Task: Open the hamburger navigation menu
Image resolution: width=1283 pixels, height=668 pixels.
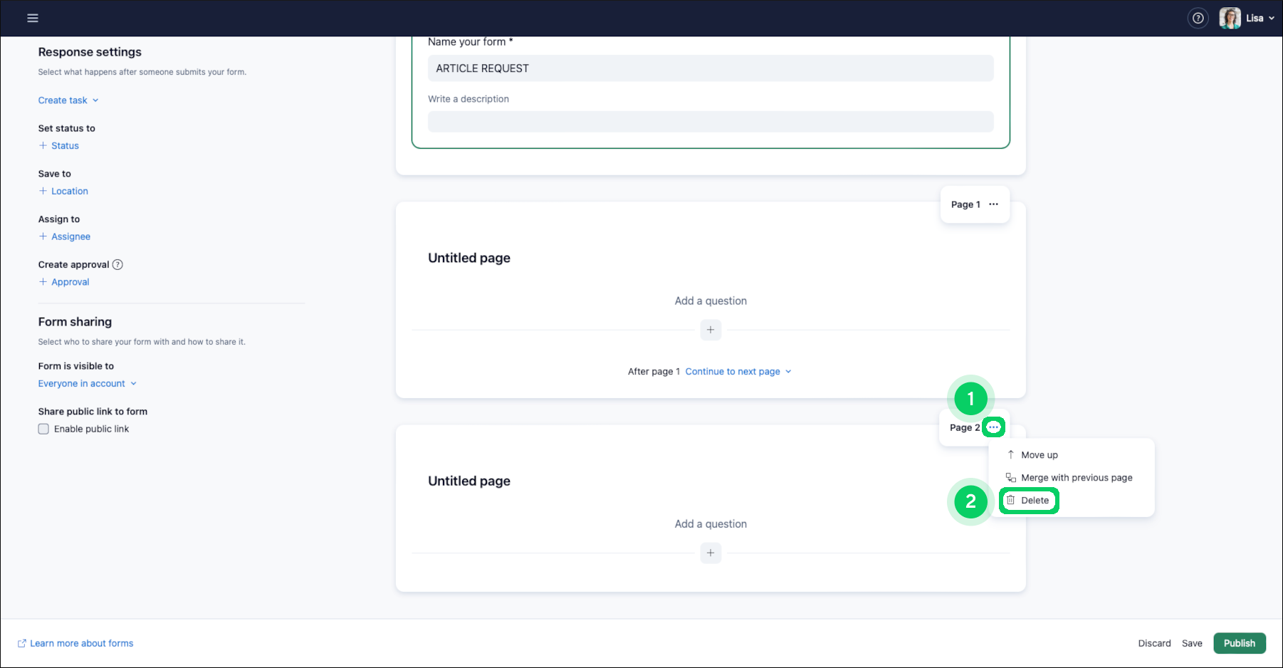Action: (x=33, y=18)
